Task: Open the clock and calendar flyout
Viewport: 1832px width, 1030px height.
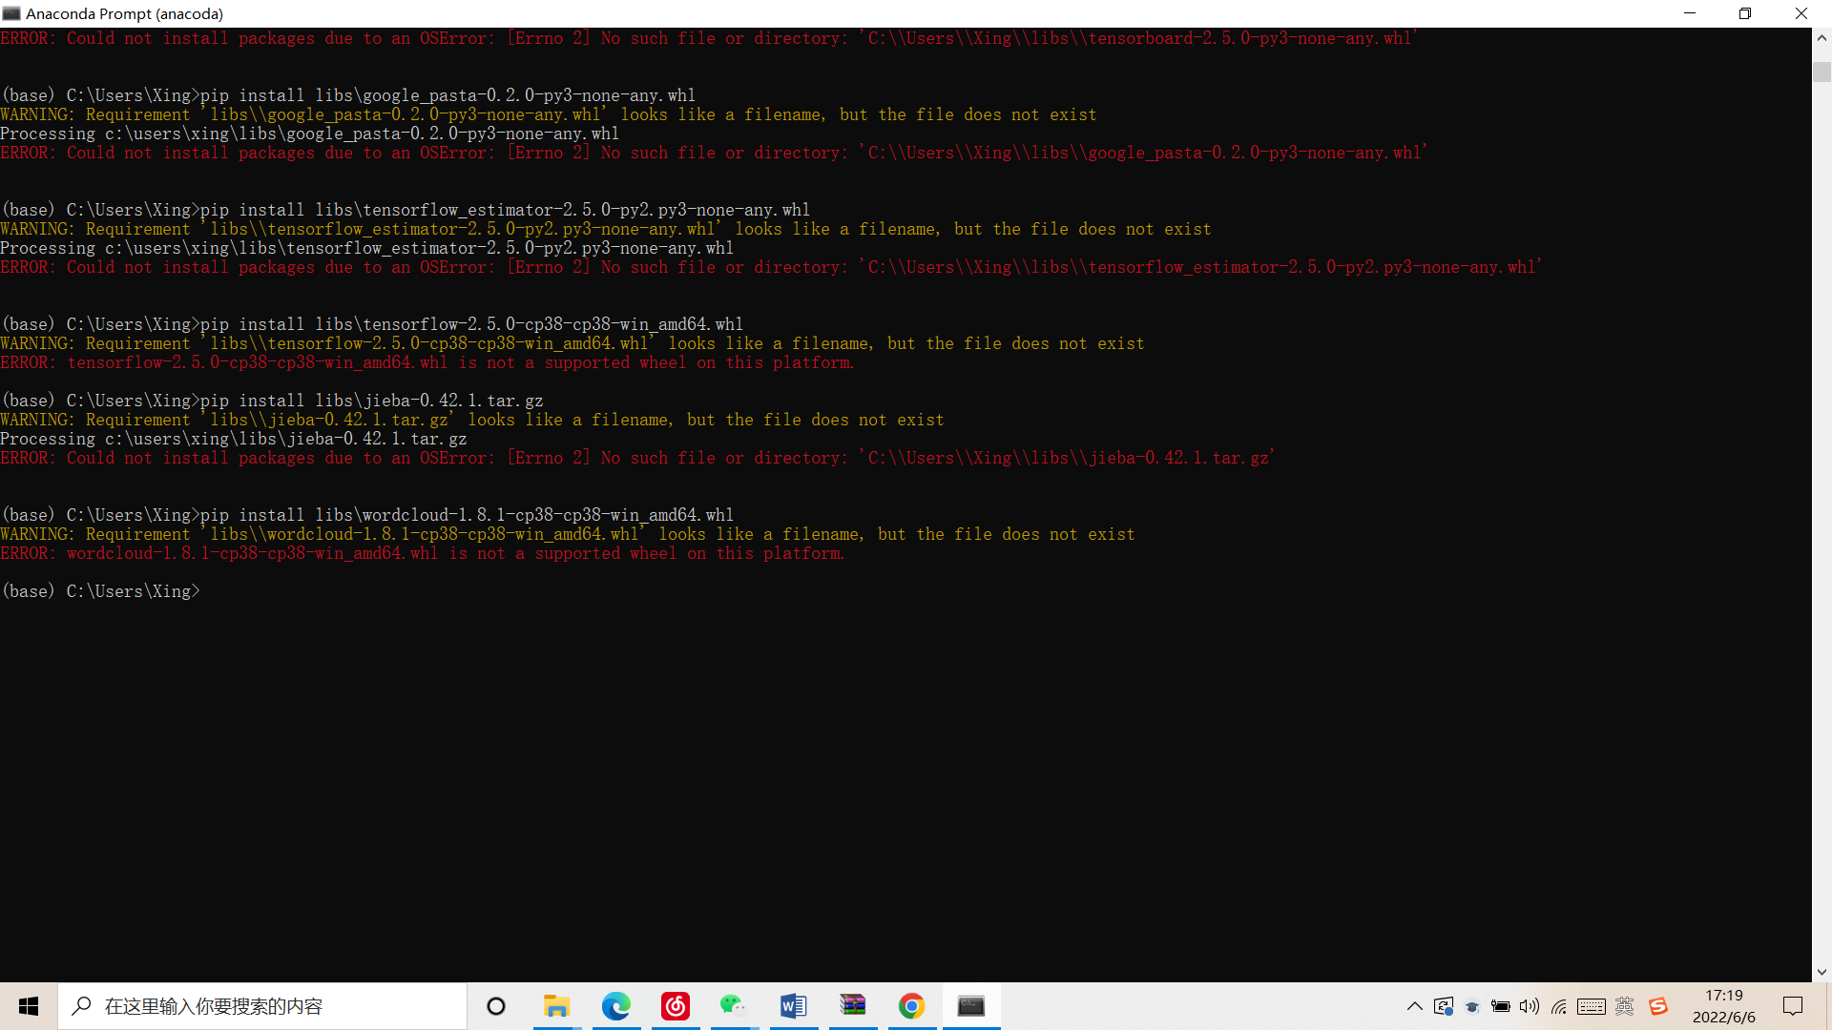Action: pyautogui.click(x=1724, y=1006)
